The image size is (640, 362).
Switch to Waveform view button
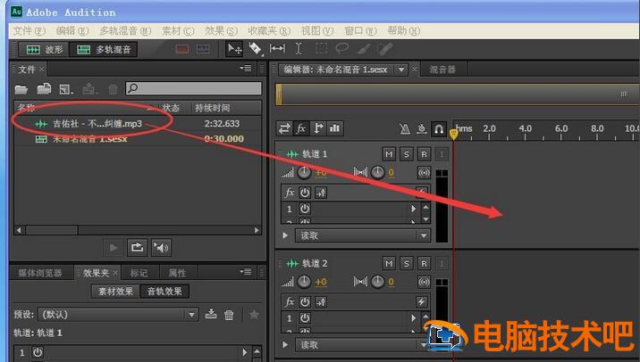coord(44,50)
